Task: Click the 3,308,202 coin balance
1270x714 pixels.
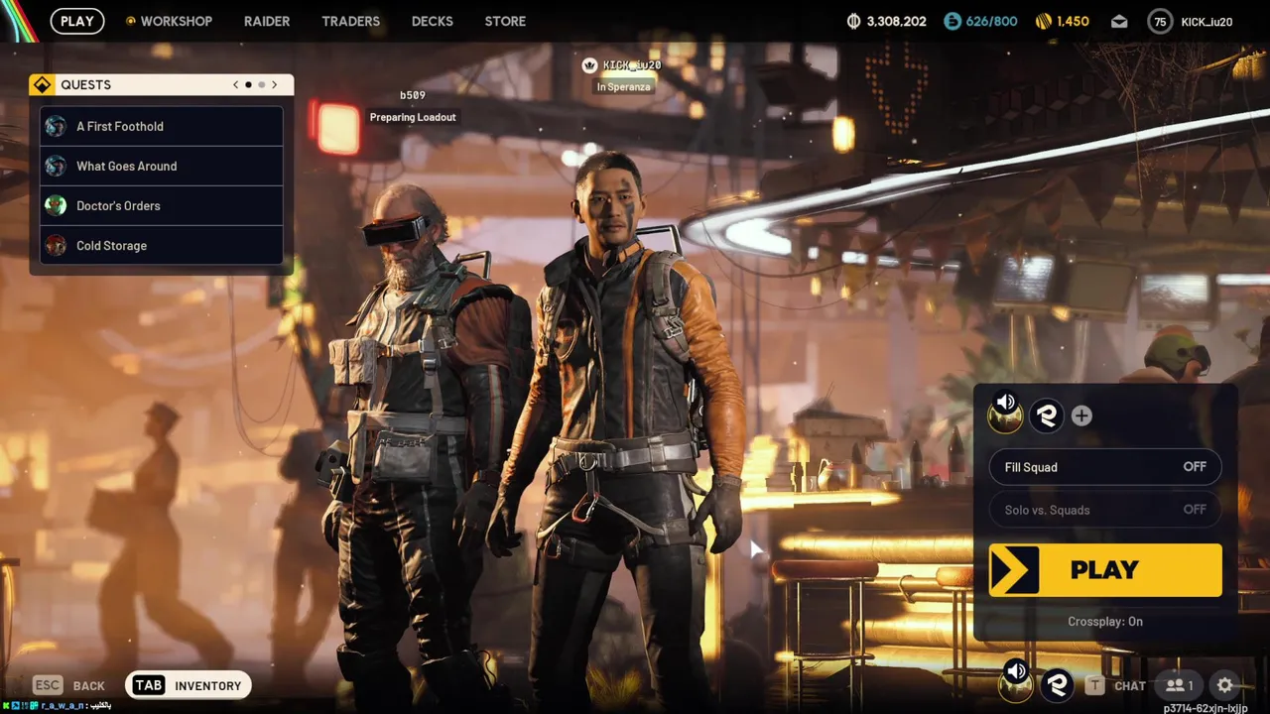Action: point(897,21)
